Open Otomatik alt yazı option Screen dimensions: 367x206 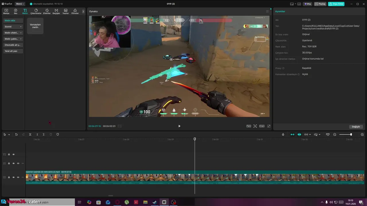click(x=13, y=45)
